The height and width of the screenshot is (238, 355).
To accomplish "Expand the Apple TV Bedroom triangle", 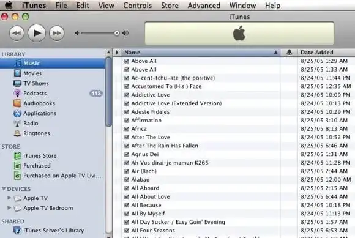I will point(9,207).
